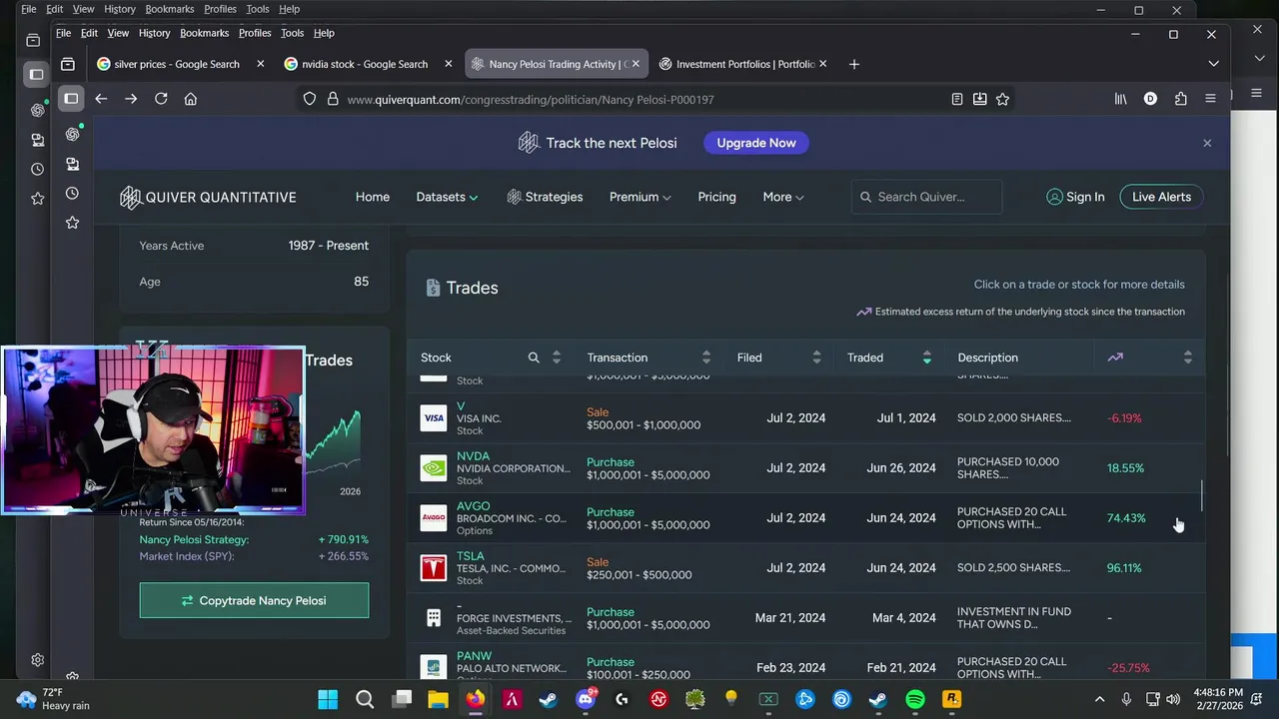This screenshot has width=1279, height=719.
Task: Open the front window Tools menu
Action: point(292,33)
